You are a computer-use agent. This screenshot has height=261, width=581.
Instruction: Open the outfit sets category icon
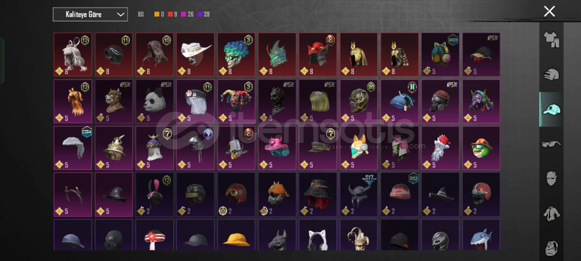[551, 40]
